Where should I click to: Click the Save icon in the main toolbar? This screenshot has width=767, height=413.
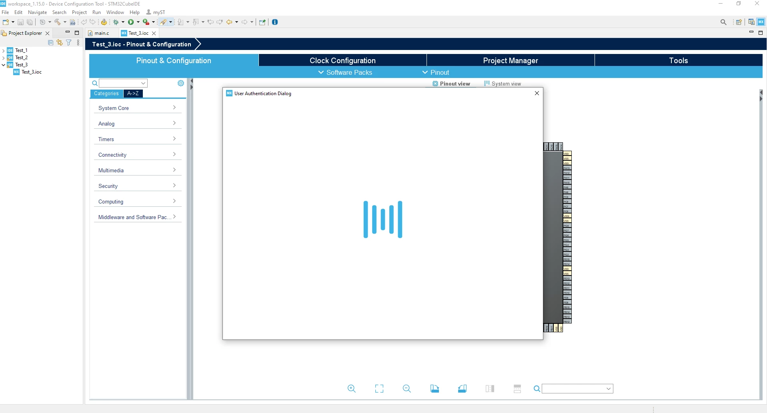(x=21, y=22)
